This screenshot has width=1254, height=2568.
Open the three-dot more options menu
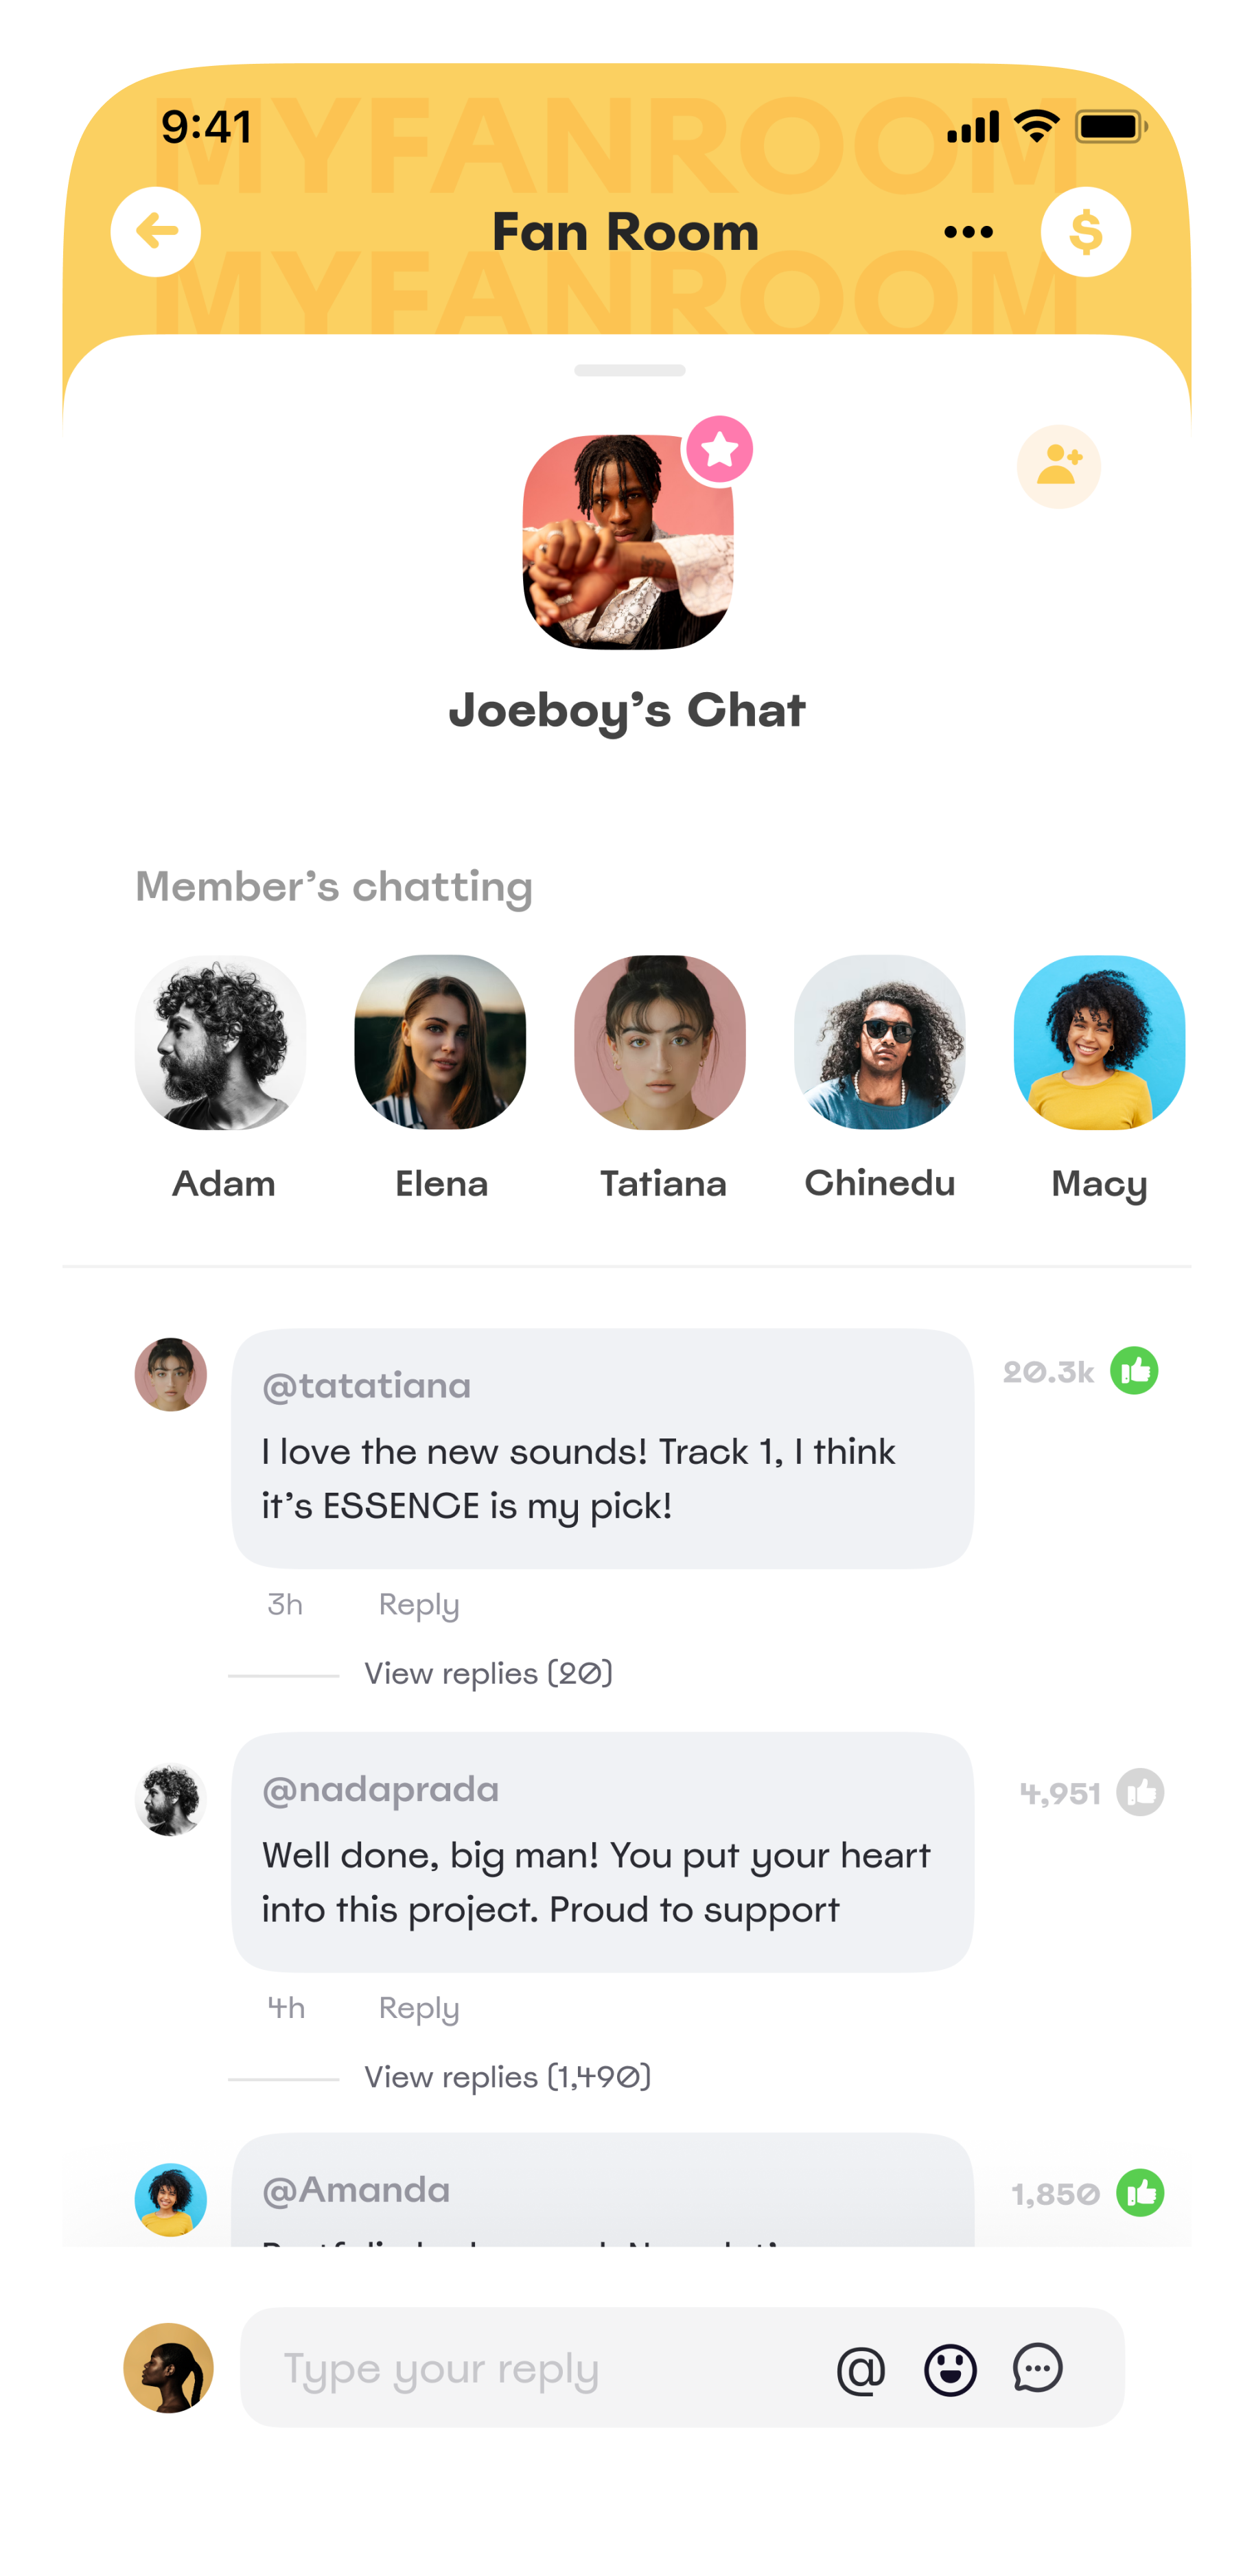968,232
